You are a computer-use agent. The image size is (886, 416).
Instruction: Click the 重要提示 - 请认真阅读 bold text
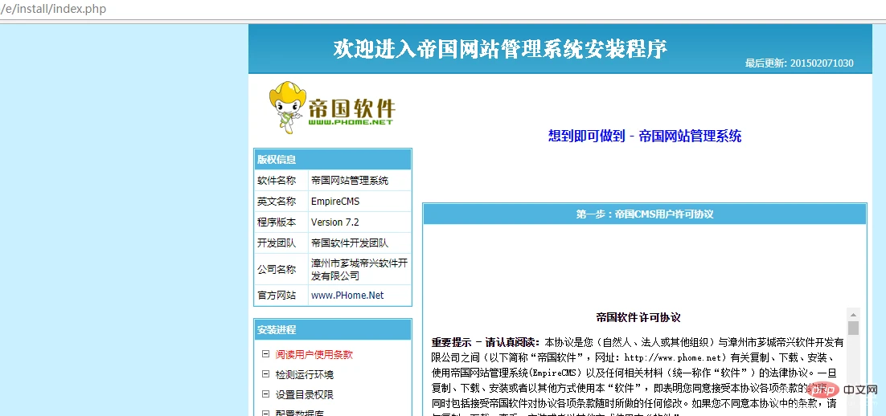point(486,342)
